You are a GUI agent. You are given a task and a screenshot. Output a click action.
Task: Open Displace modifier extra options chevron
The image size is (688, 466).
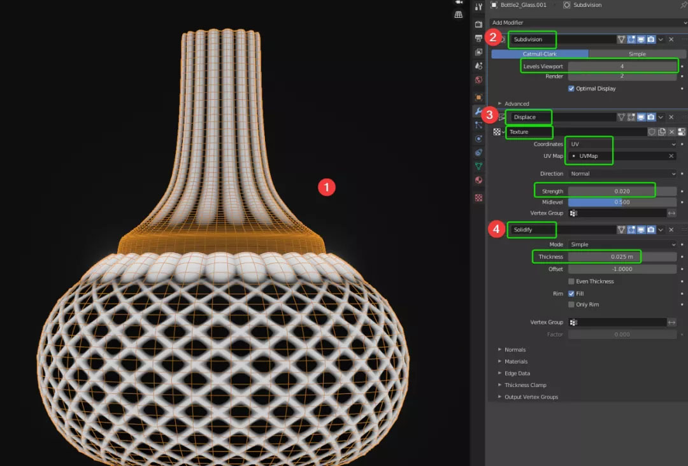pos(661,117)
